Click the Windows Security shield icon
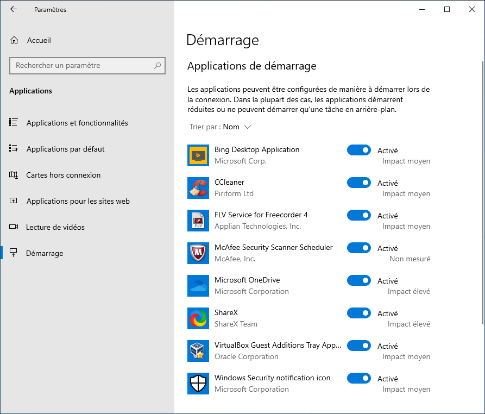The width and height of the screenshot is (485, 414). point(198,384)
